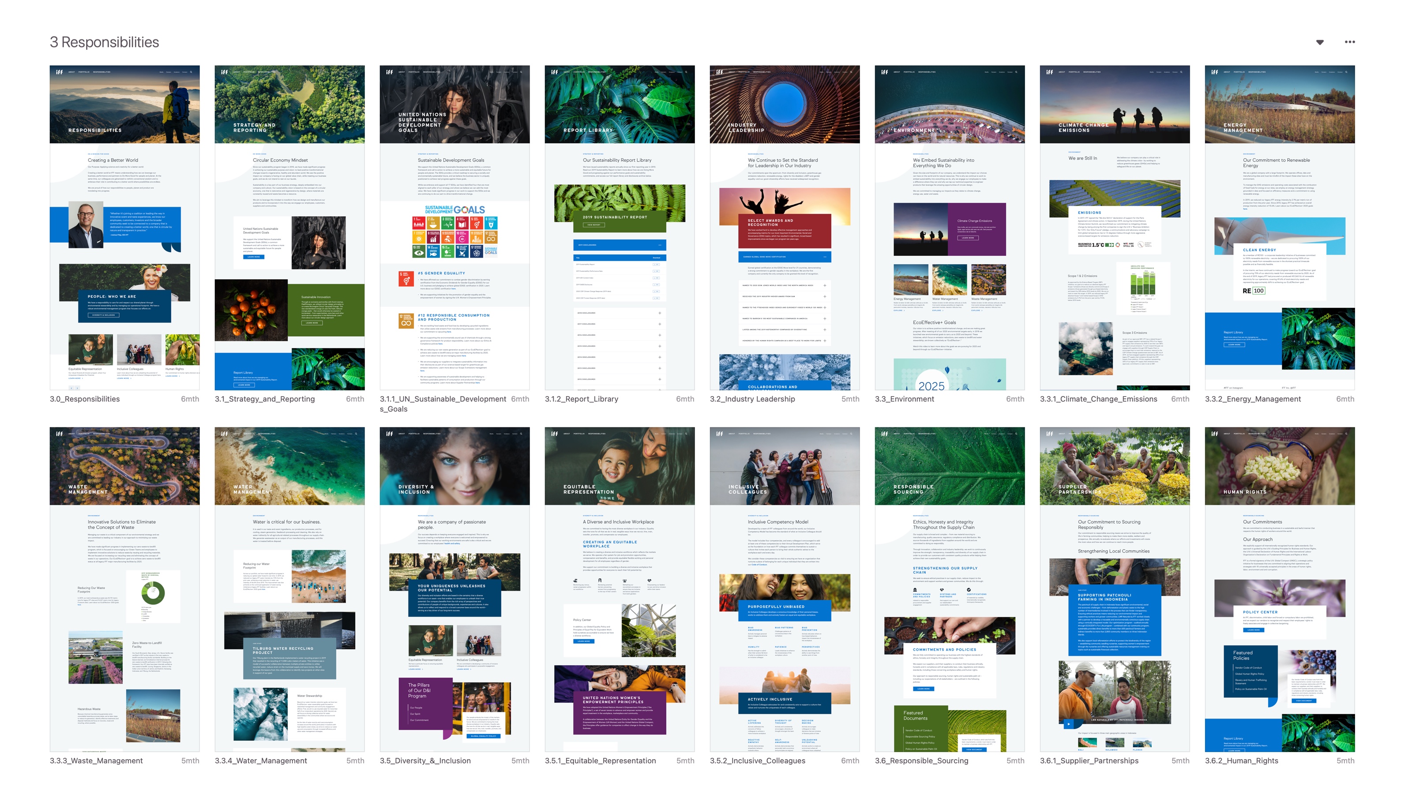Screen dimensions: 1412x794
Task: Select the Climate Change Emissions screen thumbnail
Action: click(x=1114, y=228)
